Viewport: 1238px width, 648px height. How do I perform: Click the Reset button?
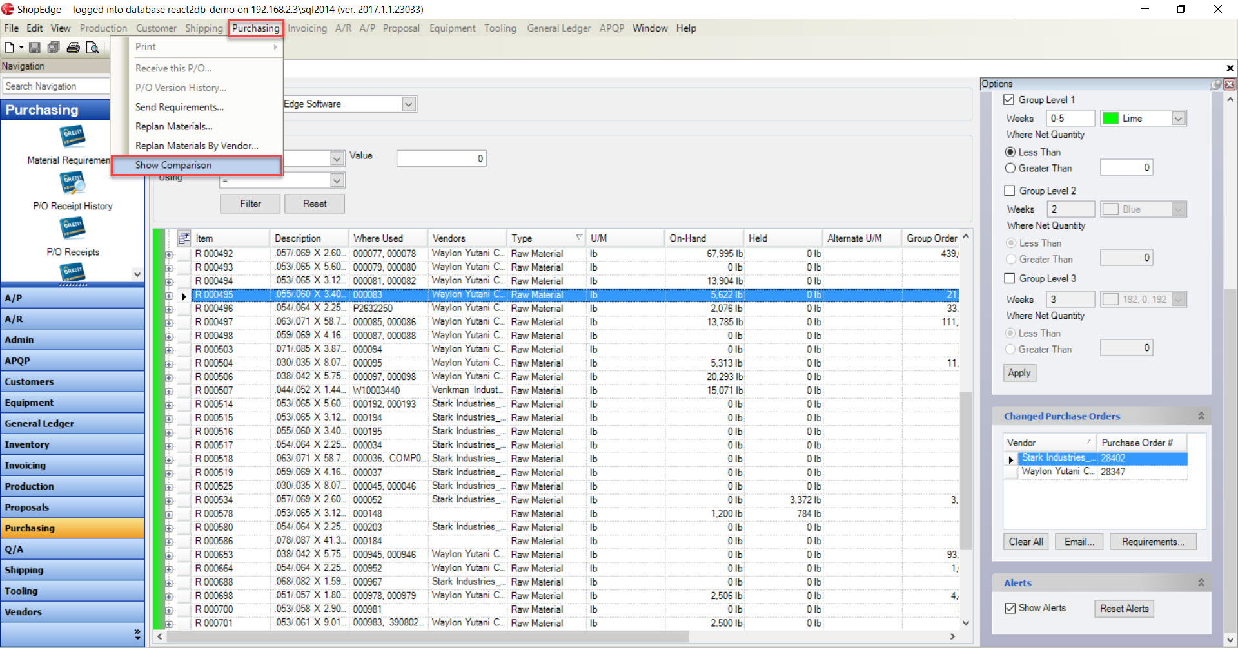[315, 204]
